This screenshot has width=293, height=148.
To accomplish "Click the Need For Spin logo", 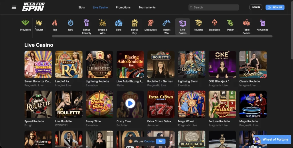I will pyautogui.click(x=33, y=7).
